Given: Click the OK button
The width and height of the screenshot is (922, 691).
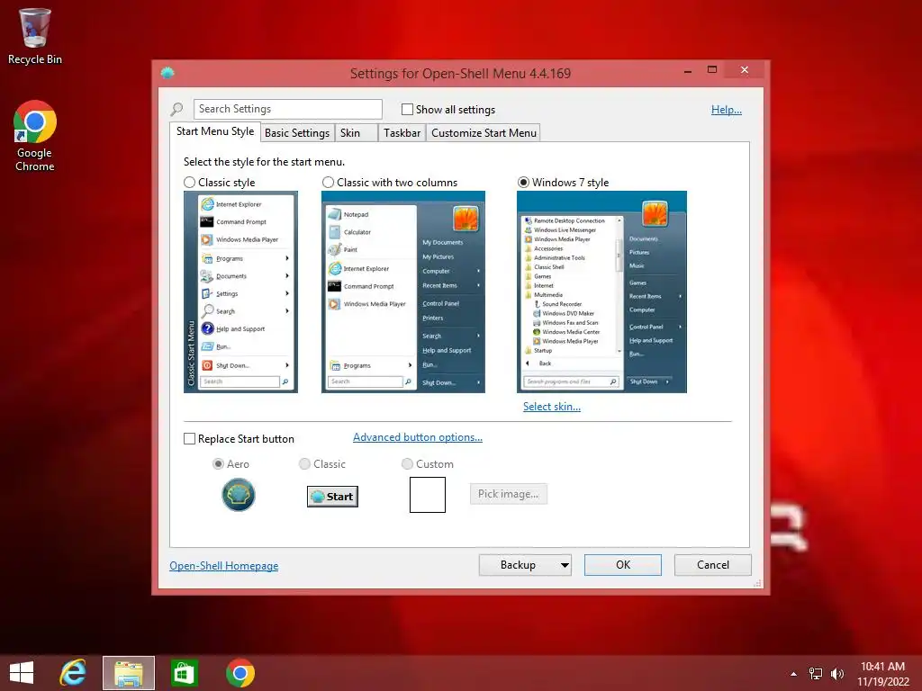Looking at the screenshot, I should coord(623,565).
